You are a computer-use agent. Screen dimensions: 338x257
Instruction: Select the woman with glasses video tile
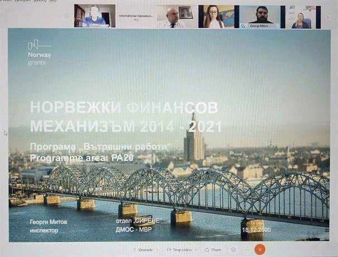[216, 17]
